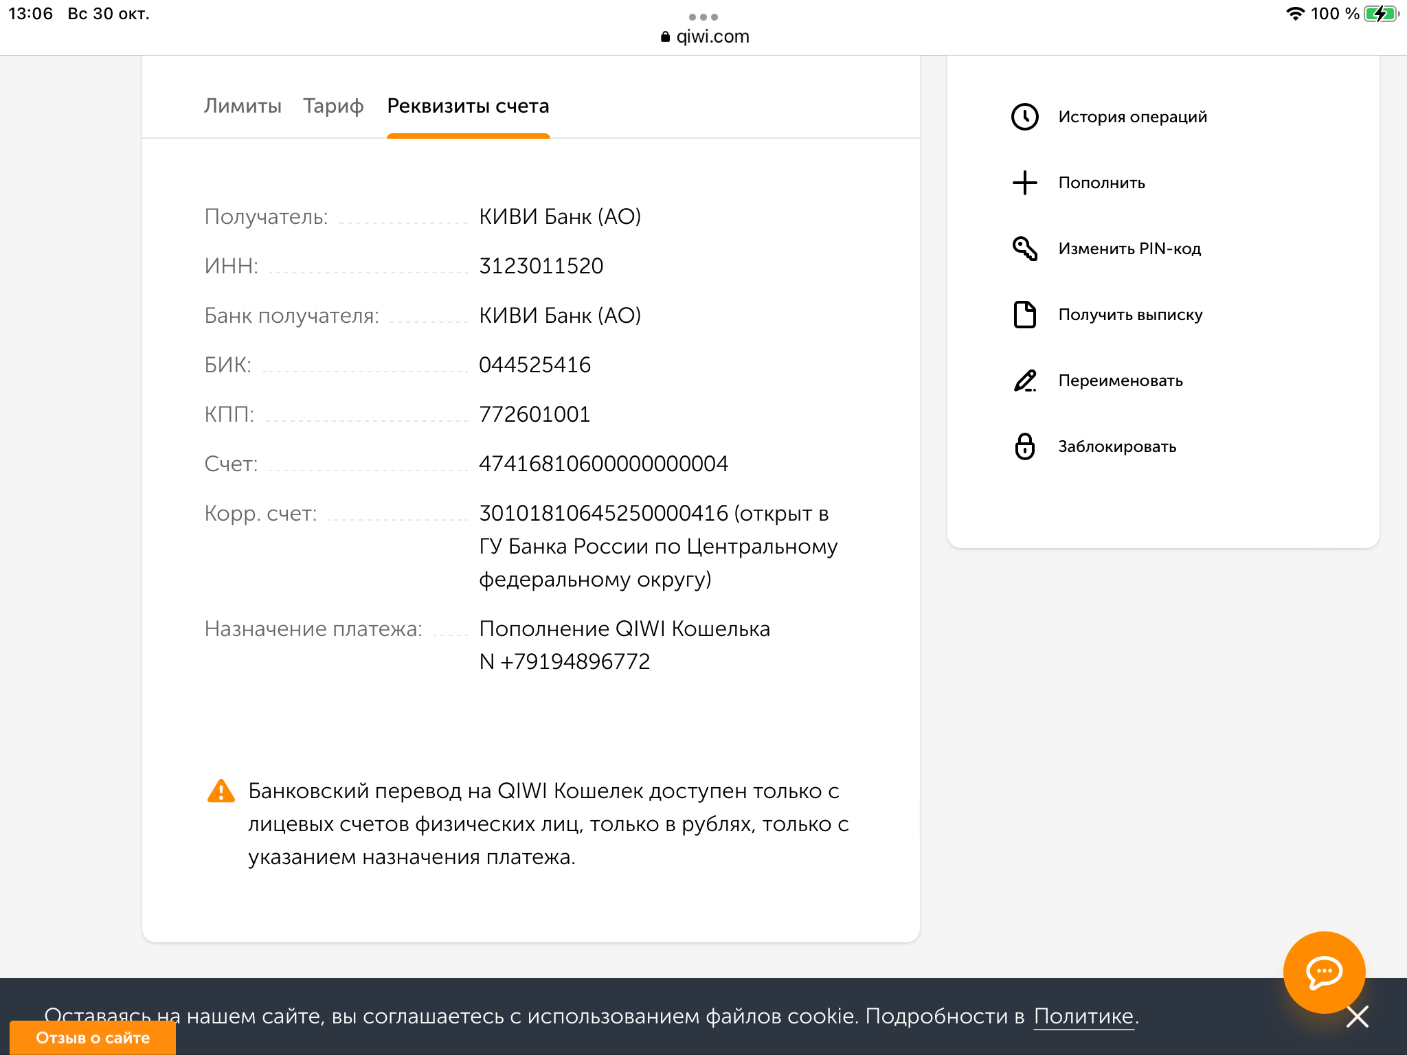Click the pencil icon for Переименовать
1407x1055 pixels.
point(1024,381)
